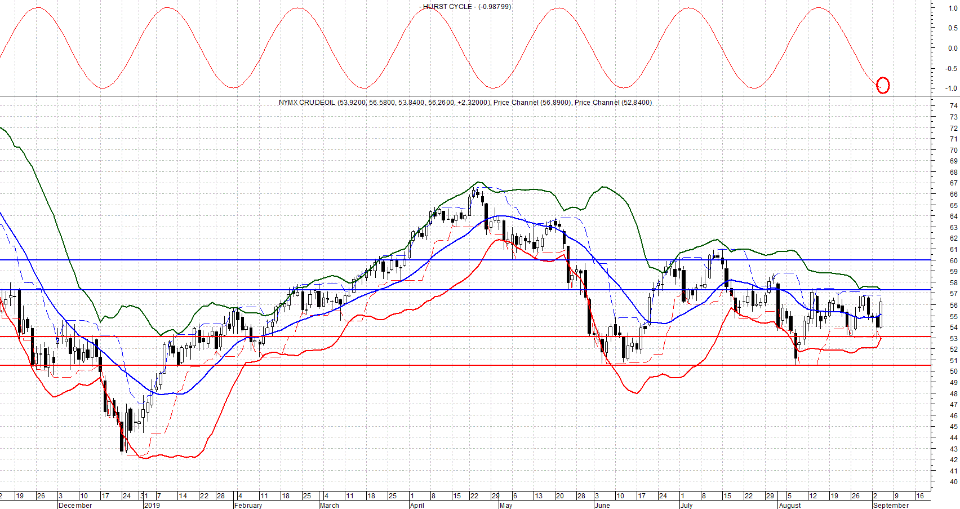Click the 9 date label on time axis

(896, 496)
